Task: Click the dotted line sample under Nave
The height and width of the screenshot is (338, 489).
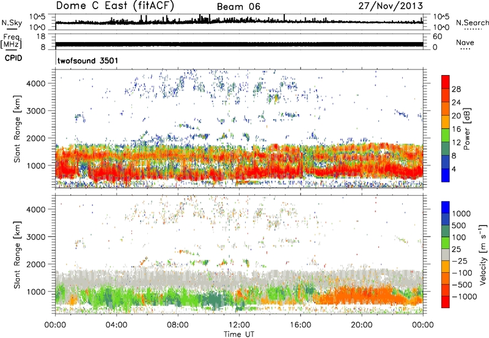Action: pos(465,49)
